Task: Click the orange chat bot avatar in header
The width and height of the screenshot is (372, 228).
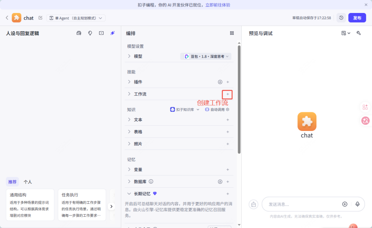Action: pyautogui.click(x=17, y=18)
